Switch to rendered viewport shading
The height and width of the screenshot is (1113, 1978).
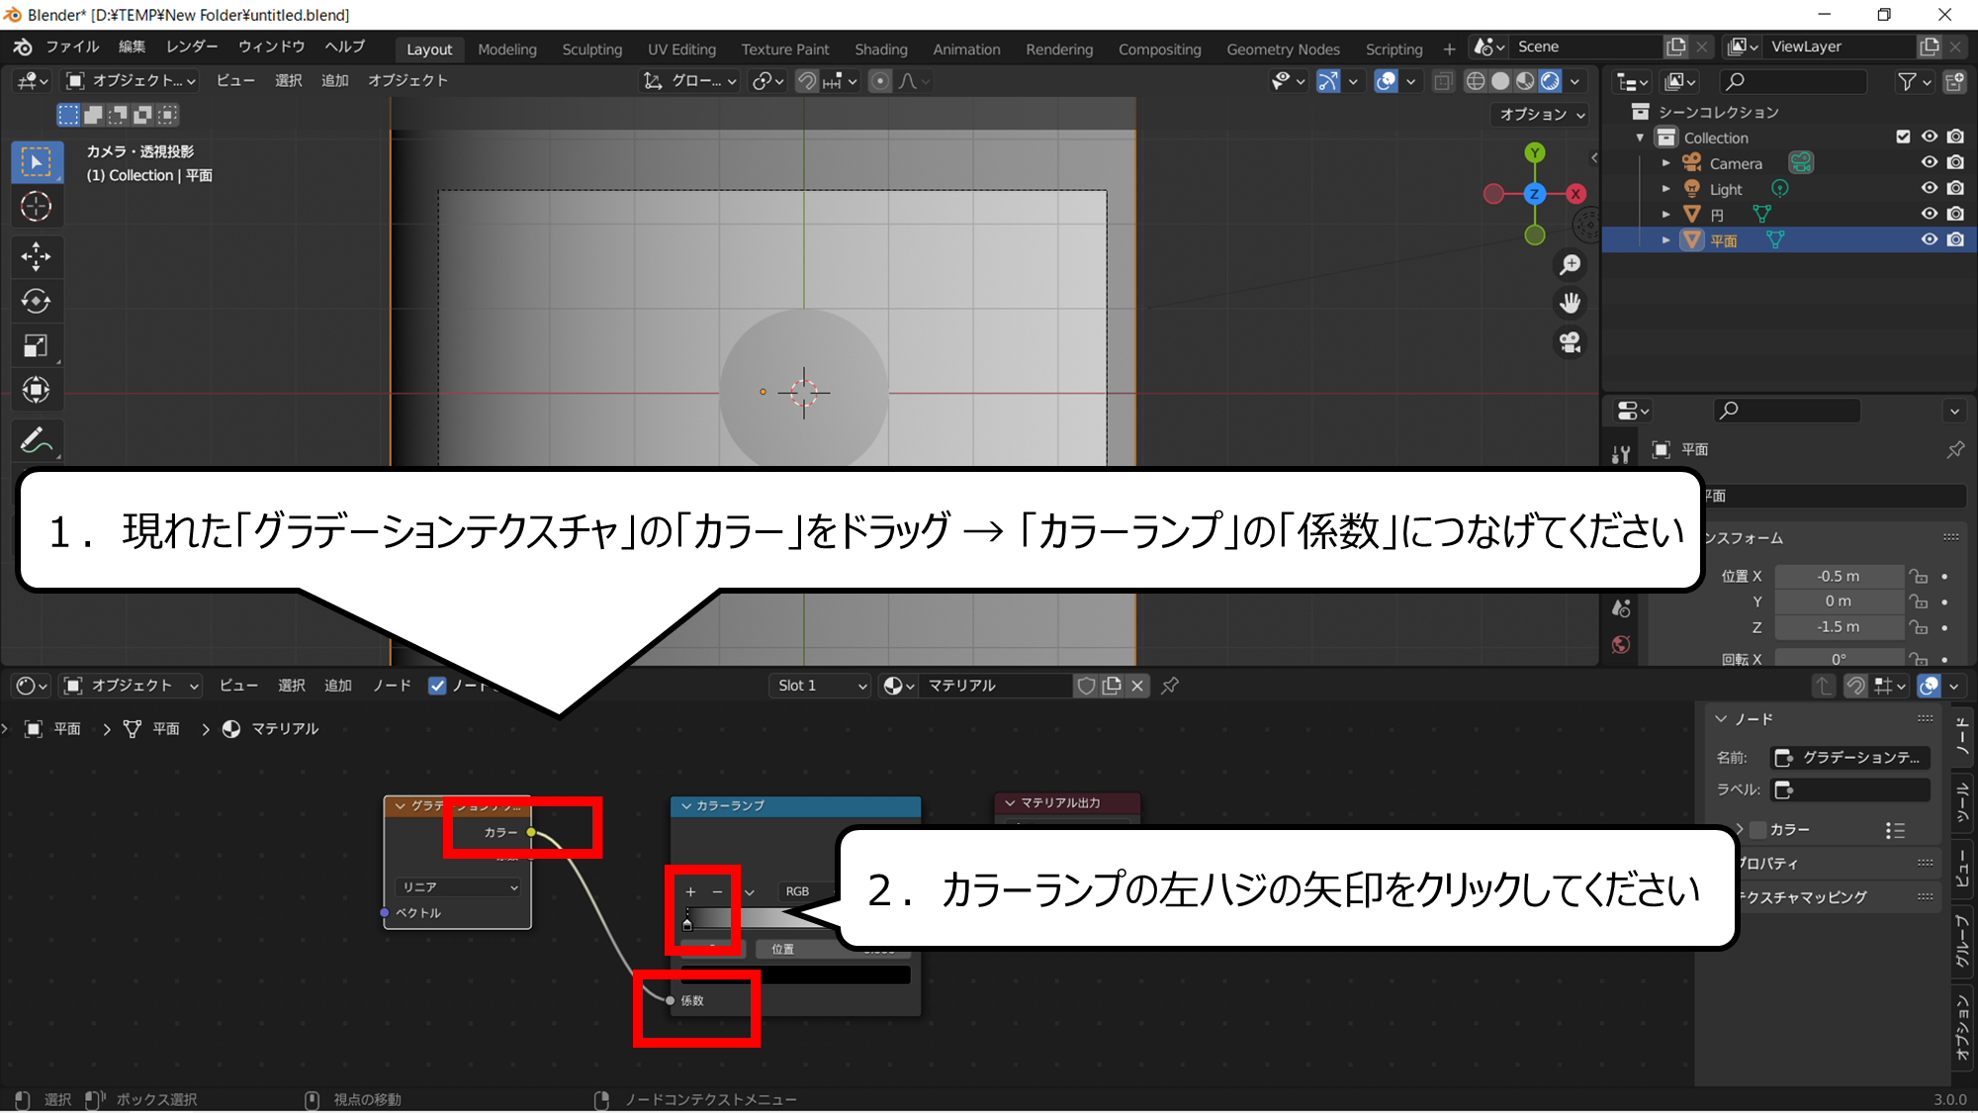[1550, 81]
